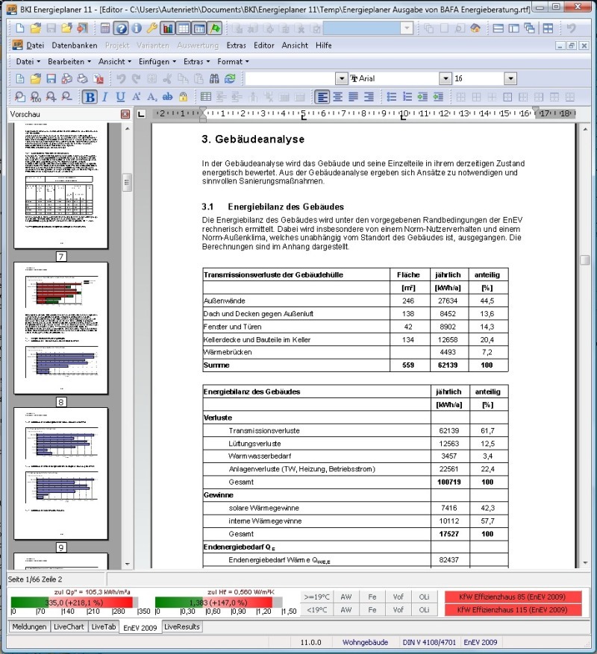Image resolution: width=597 pixels, height=654 pixels.
Task: Click OLi in the <19°C row
Action: (424, 610)
